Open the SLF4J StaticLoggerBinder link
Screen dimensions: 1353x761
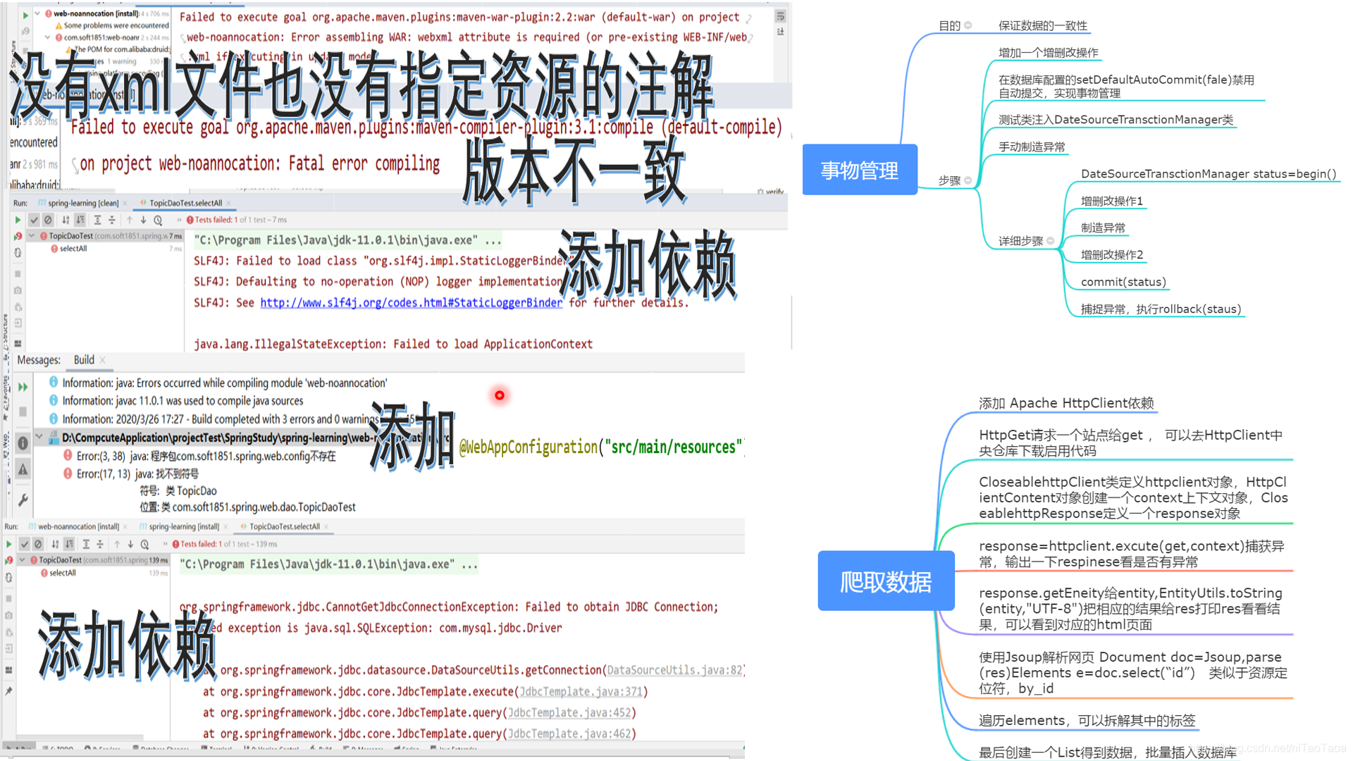[x=412, y=303]
